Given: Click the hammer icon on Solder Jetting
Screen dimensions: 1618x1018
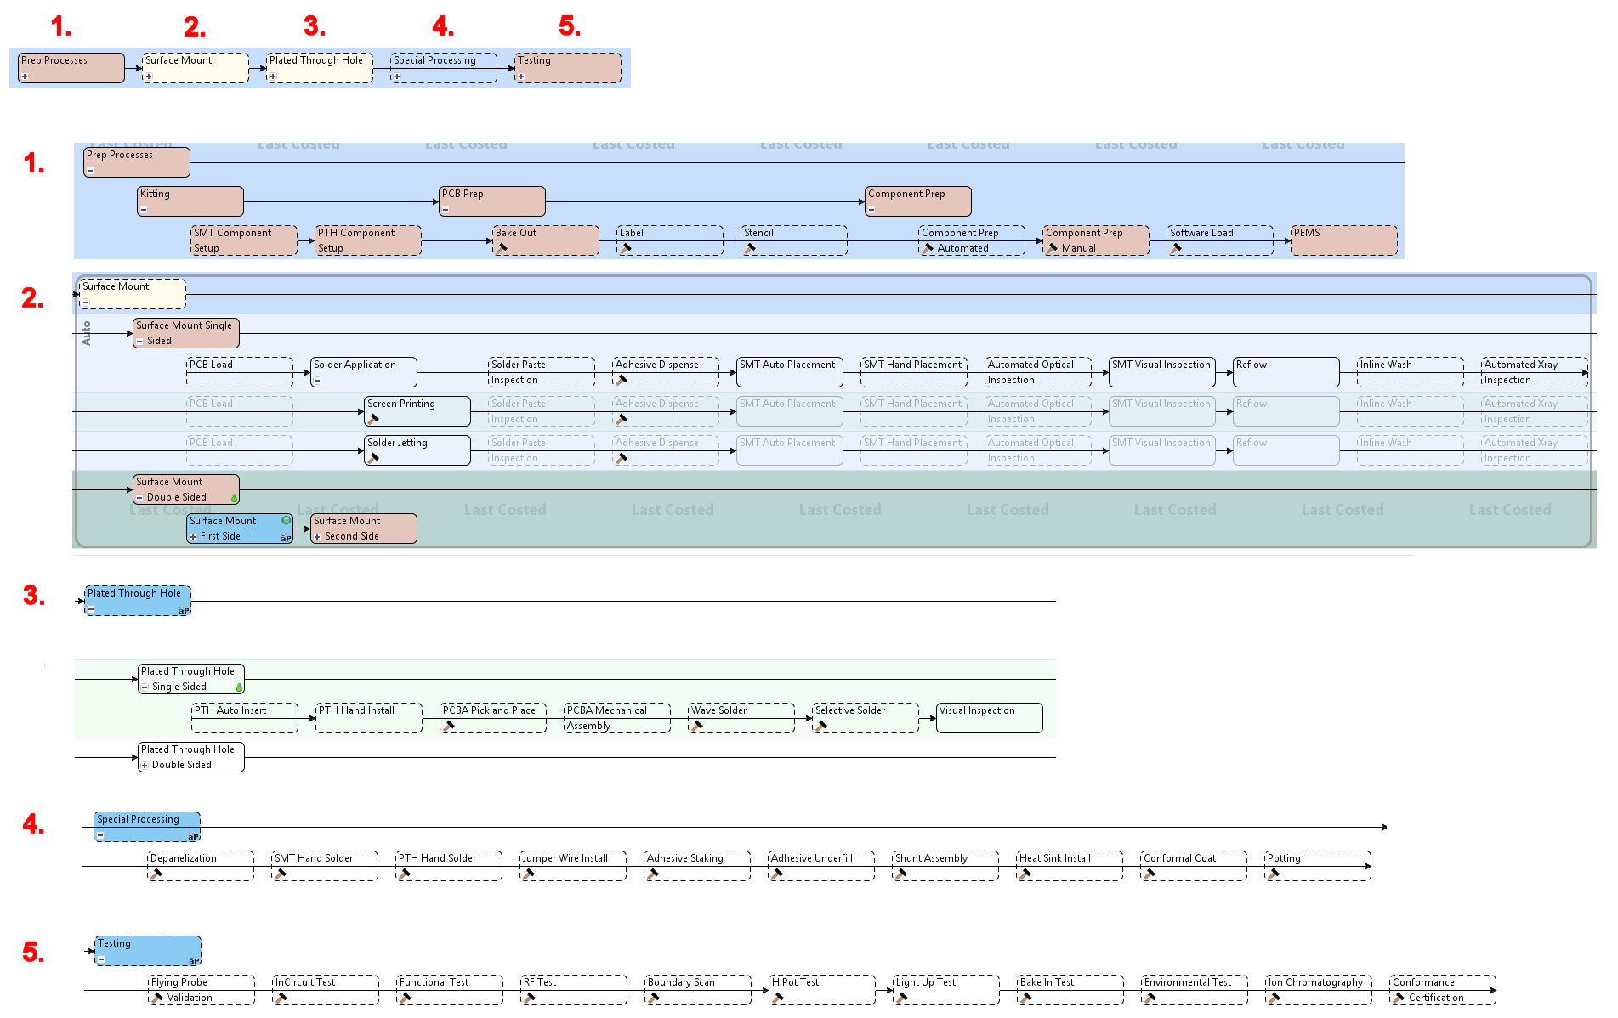Looking at the screenshot, I should coord(372,458).
